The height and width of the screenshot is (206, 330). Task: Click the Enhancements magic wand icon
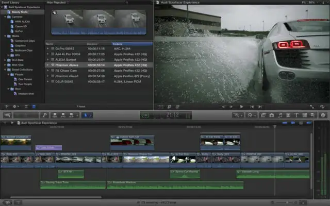pyautogui.click(x=238, y=115)
